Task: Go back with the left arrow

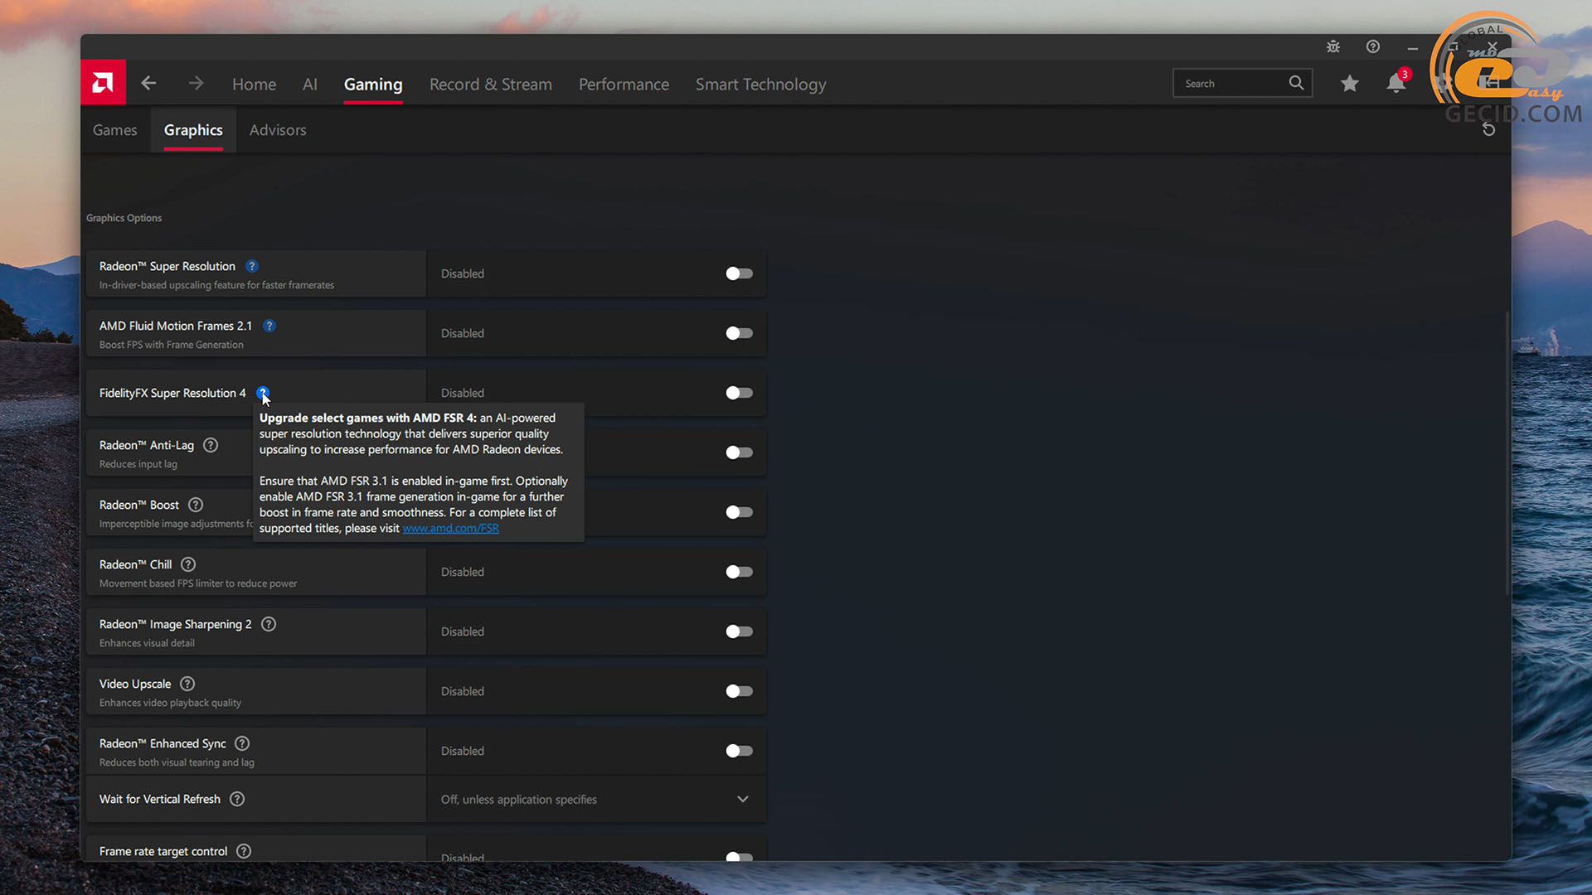Action: [x=148, y=84]
